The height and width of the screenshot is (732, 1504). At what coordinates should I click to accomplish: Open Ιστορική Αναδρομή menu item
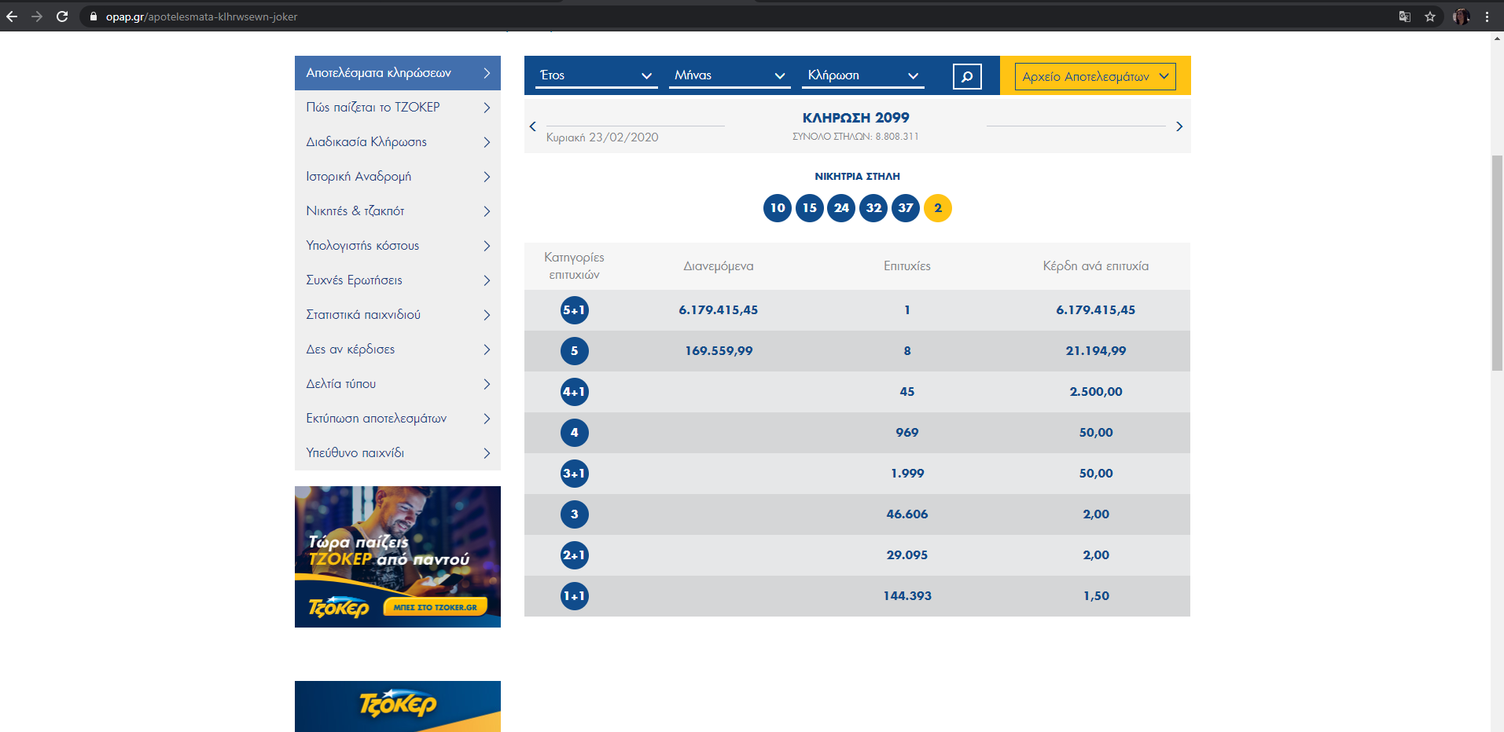[x=398, y=177]
